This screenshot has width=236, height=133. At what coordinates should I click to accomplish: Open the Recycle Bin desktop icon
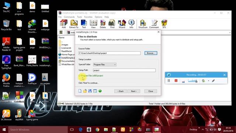click(6, 25)
